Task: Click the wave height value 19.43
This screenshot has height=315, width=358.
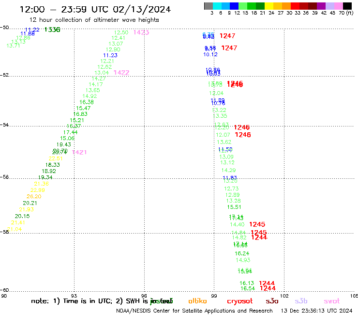Action: [64, 144]
